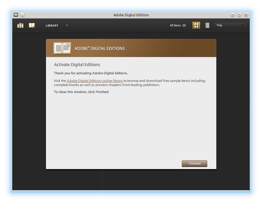The height and width of the screenshot is (203, 262).
Task: Open the Adobe Digital Editions online library link
Action: click(95, 81)
